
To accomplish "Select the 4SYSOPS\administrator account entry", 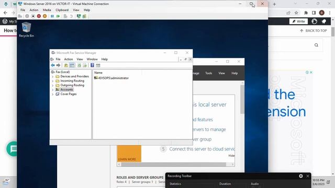I will tap(111, 78).
